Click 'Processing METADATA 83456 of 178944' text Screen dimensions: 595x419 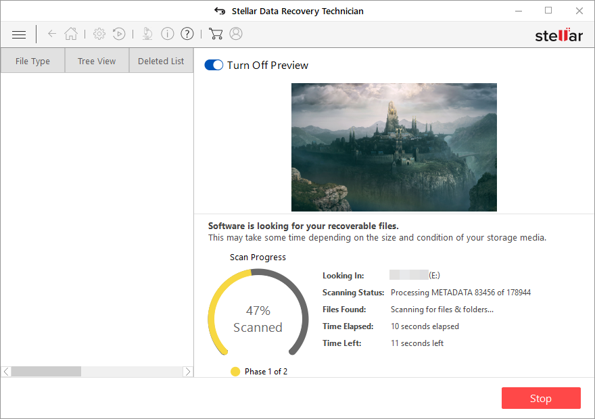coord(460,293)
